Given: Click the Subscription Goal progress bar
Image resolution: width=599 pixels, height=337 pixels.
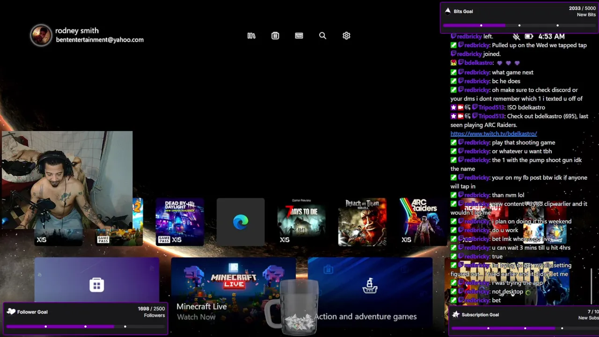Looking at the screenshot, I should [x=524, y=328].
